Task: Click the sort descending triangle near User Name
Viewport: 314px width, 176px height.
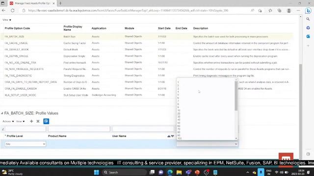Action: pos(172,136)
